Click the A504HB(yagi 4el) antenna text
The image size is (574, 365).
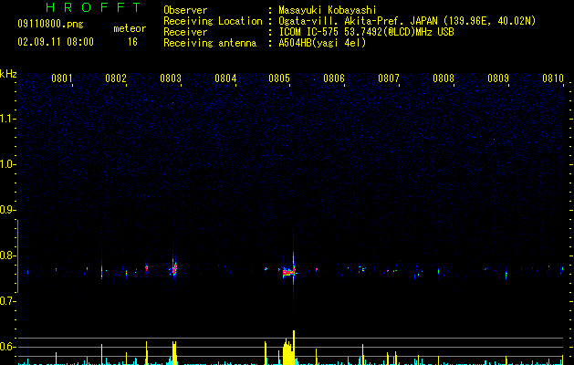pos(322,43)
